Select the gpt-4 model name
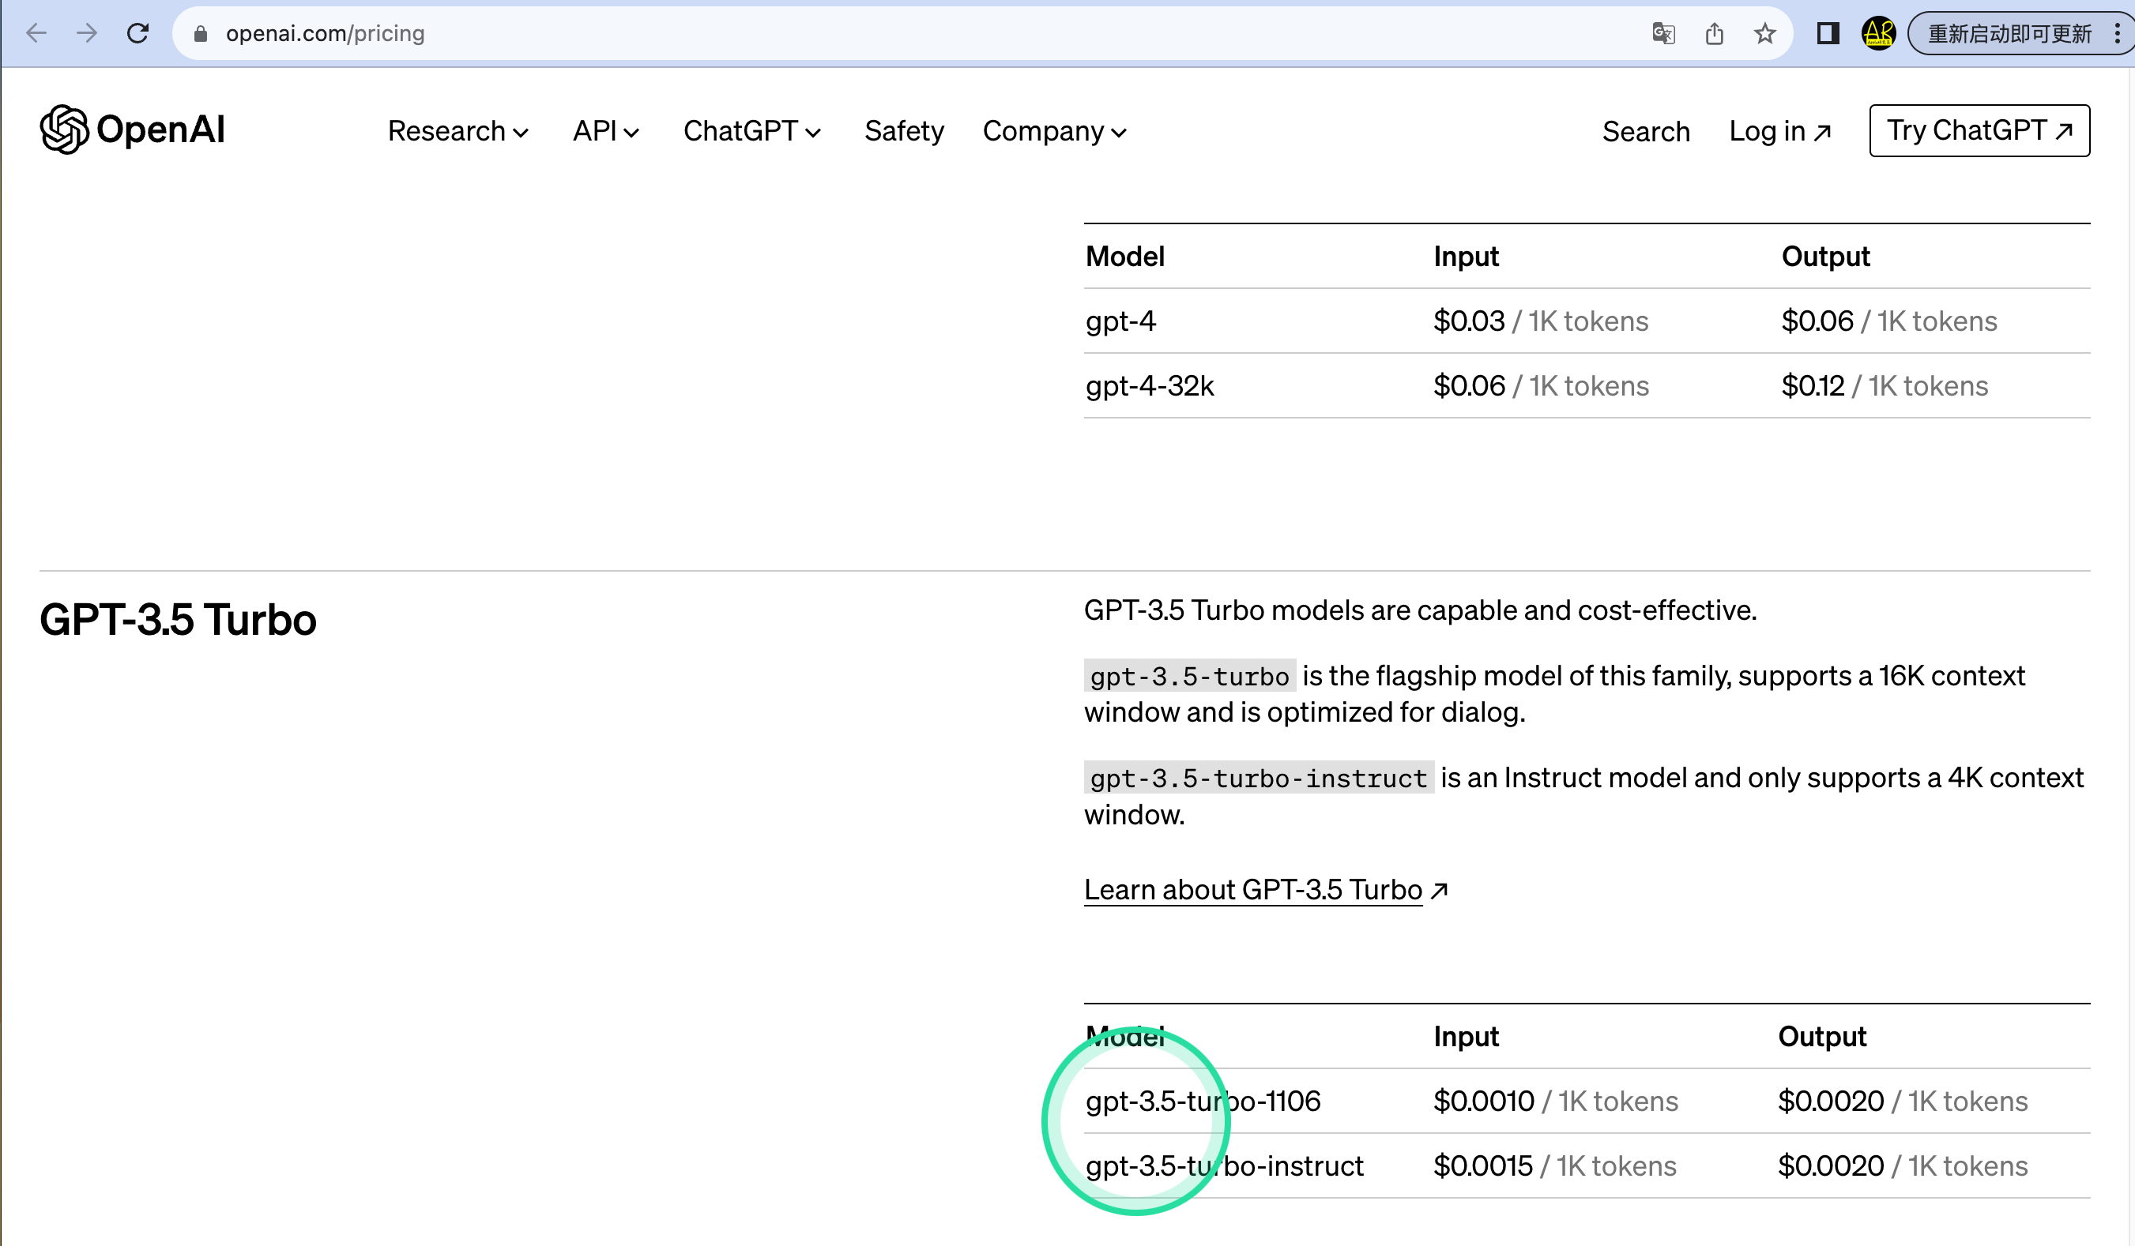 point(1120,321)
